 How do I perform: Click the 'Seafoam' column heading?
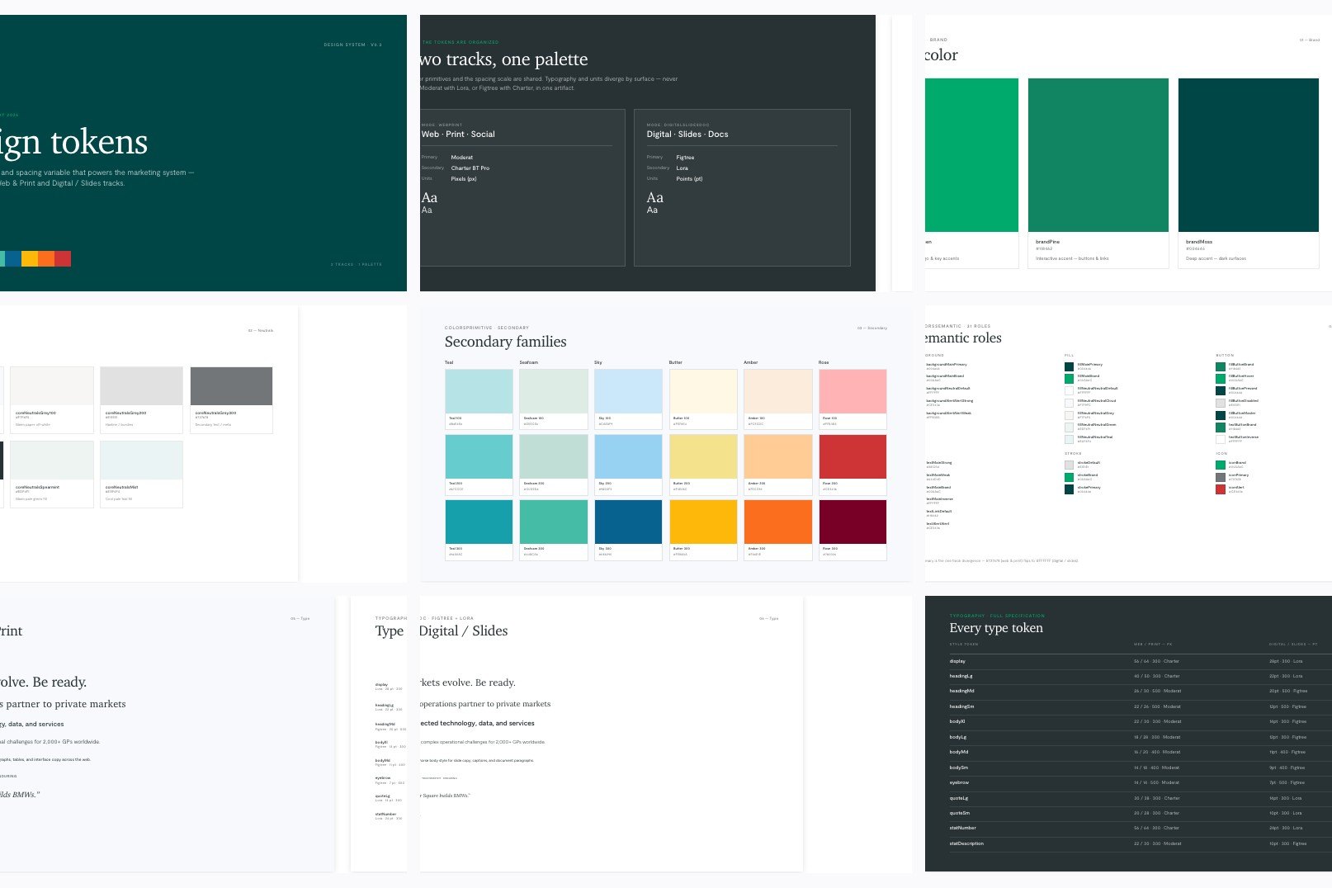click(x=528, y=362)
